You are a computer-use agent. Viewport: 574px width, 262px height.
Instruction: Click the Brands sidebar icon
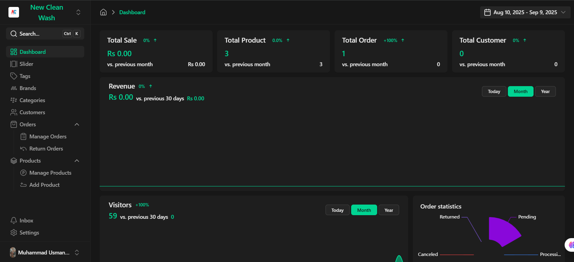(x=14, y=88)
